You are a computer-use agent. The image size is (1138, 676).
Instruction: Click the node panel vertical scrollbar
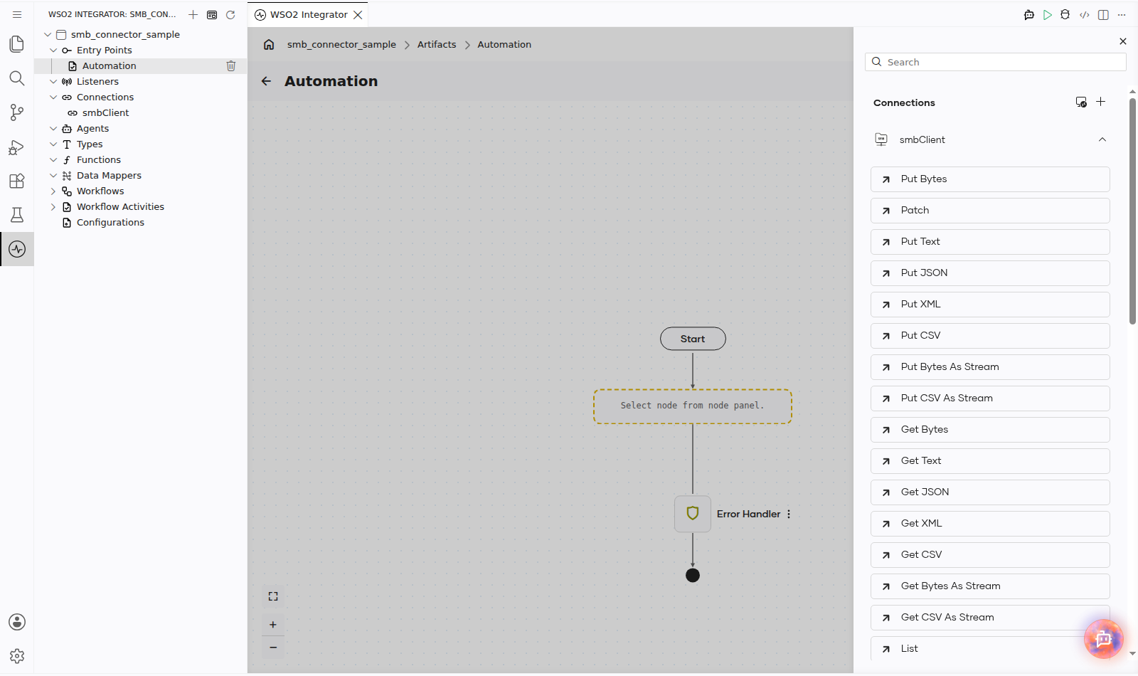1132,211
